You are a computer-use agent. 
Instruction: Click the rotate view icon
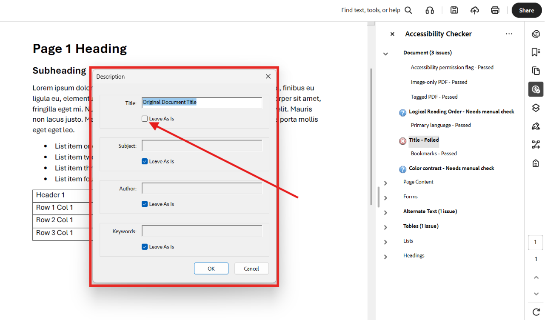click(x=536, y=311)
